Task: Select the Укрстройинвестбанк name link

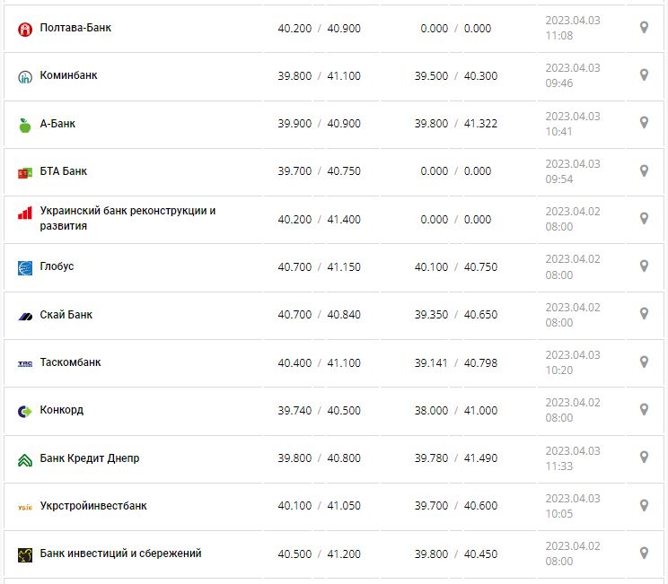Action: [93, 506]
